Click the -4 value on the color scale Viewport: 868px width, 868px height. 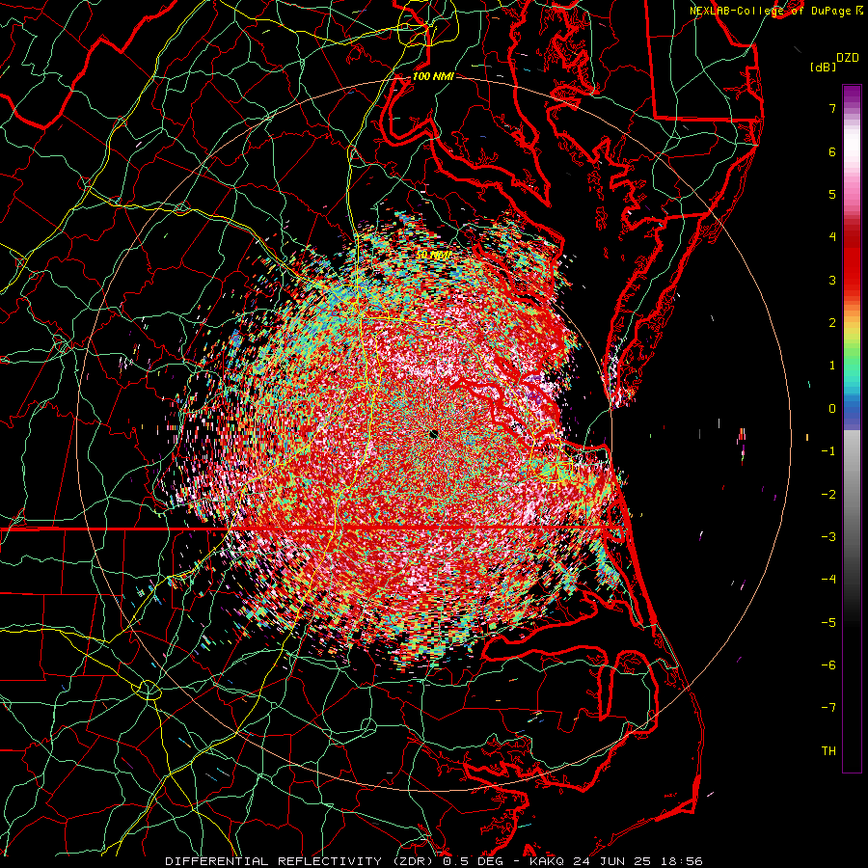[828, 580]
